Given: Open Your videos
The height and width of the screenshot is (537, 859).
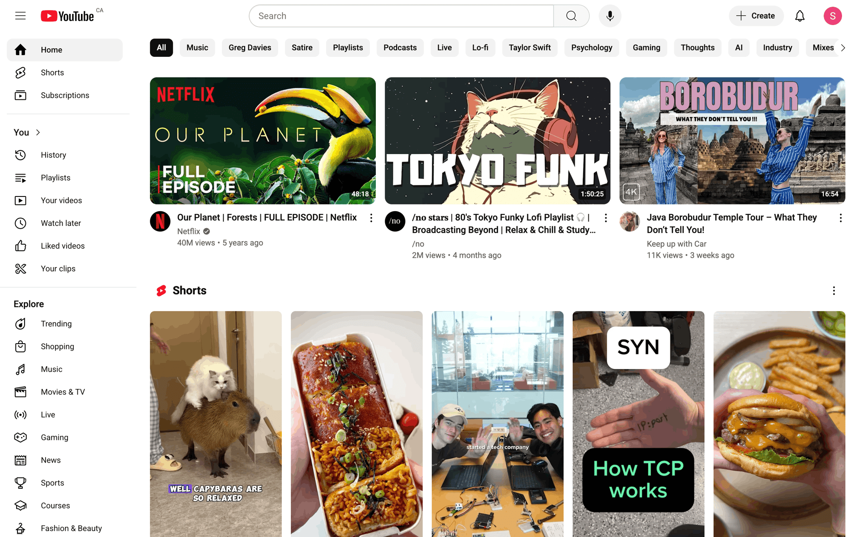Looking at the screenshot, I should click(x=65, y=200).
